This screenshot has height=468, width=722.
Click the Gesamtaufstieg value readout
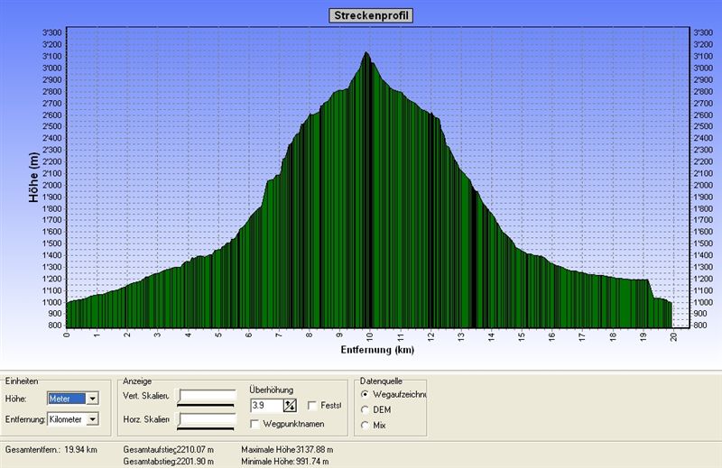click(194, 448)
